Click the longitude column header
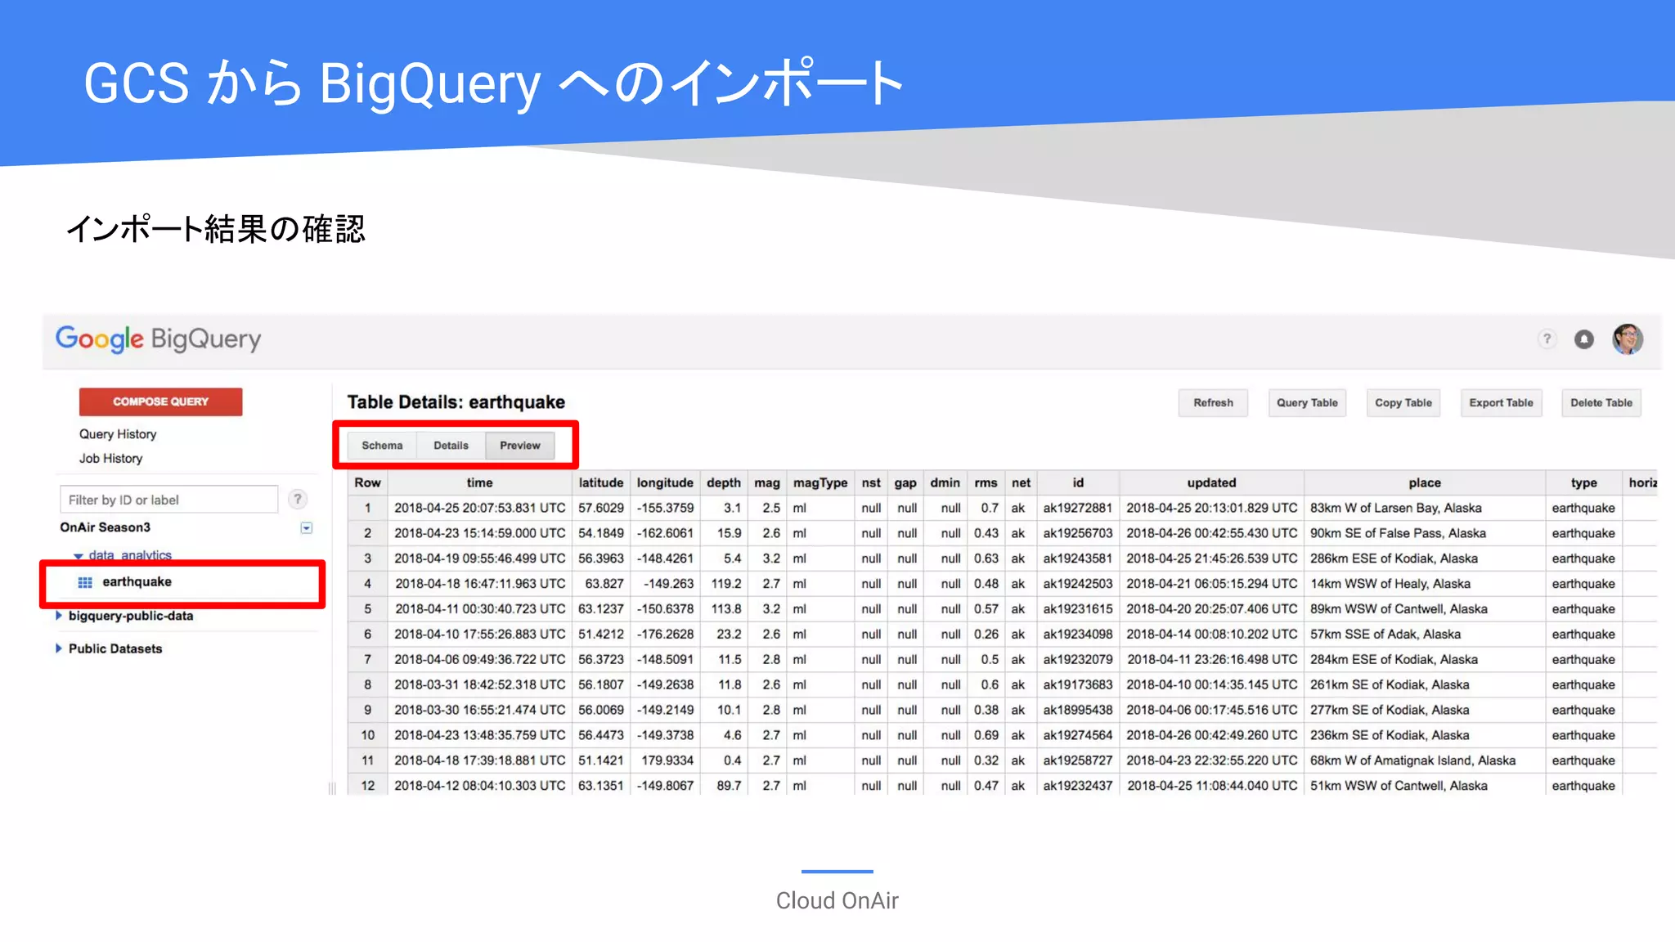 click(x=665, y=482)
